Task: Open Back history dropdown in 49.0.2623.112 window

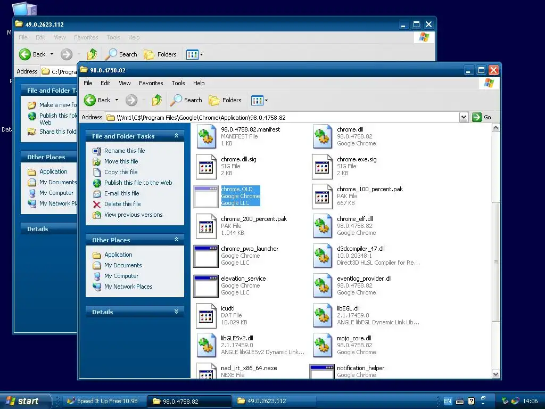Action: (x=52, y=54)
